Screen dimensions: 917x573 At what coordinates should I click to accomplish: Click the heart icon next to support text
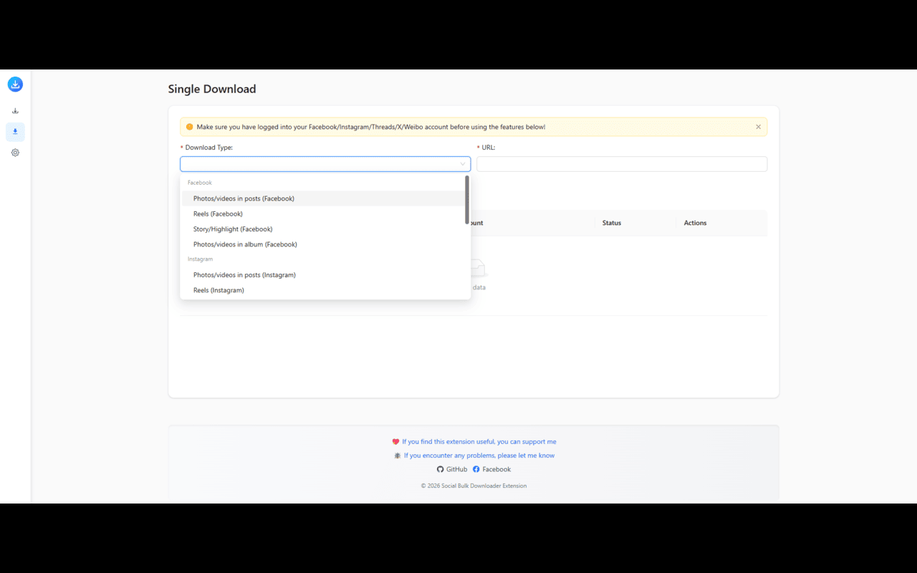[x=395, y=441]
